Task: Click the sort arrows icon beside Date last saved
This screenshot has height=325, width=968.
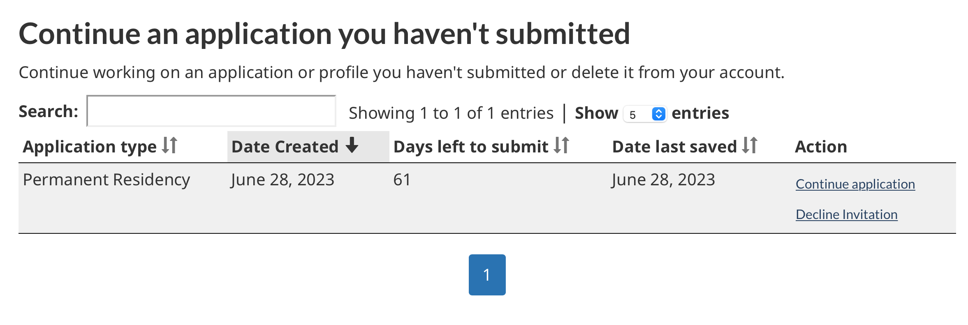Action: point(750,145)
